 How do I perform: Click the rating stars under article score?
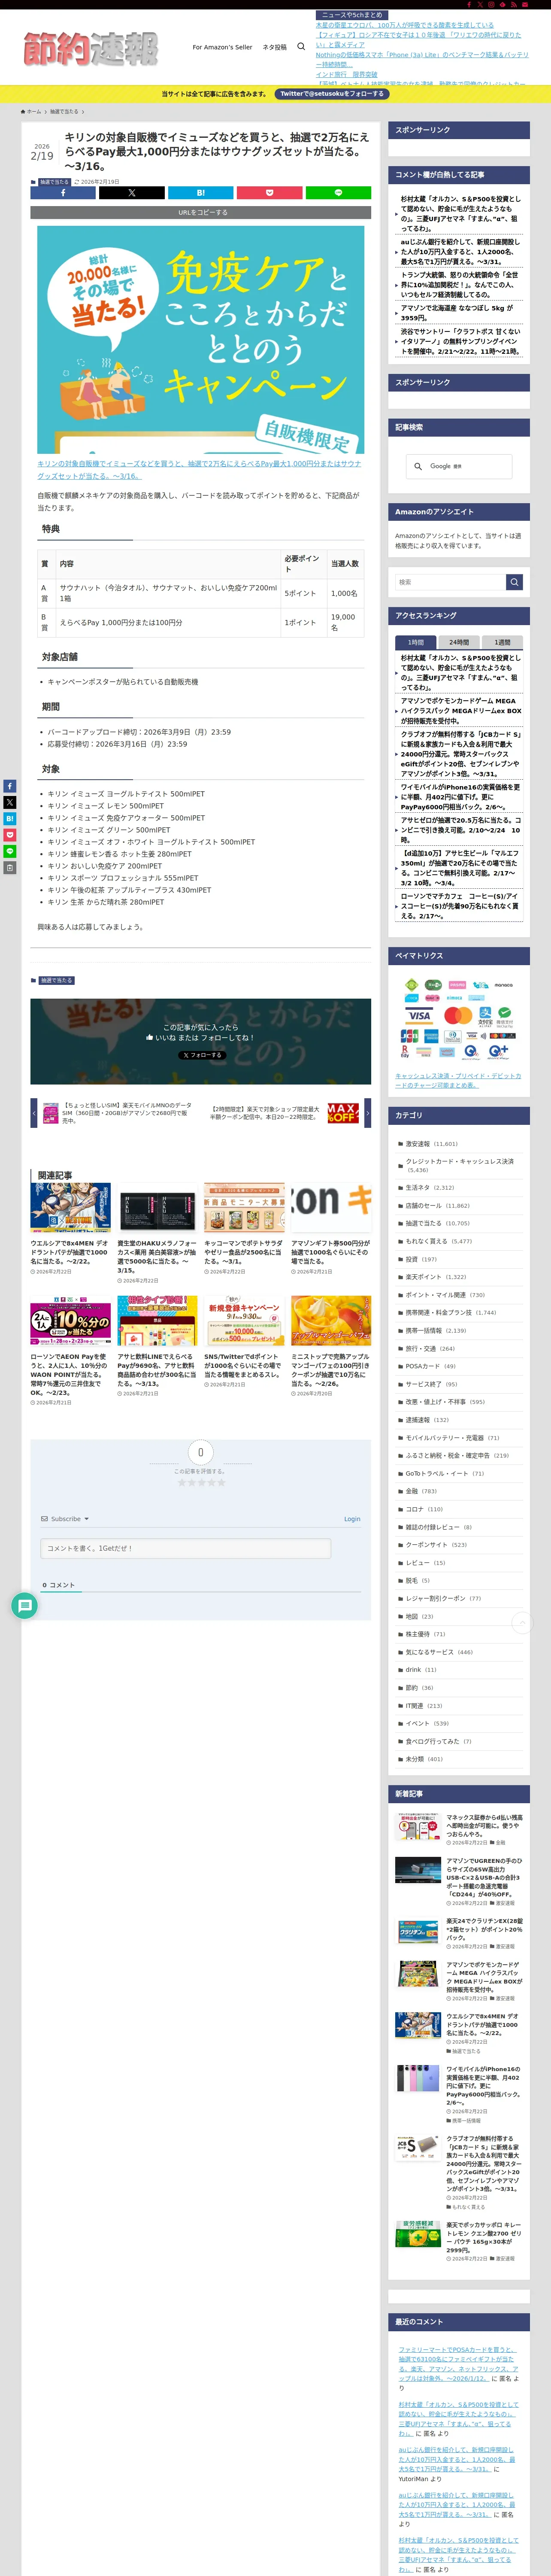click(x=201, y=1482)
